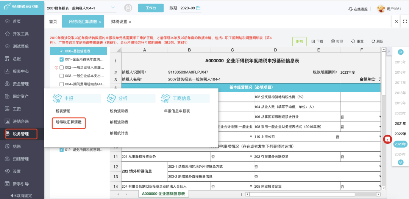This screenshot has width=409, height=199.
Task: Open 在线客服 headset support
Action: (358, 9)
